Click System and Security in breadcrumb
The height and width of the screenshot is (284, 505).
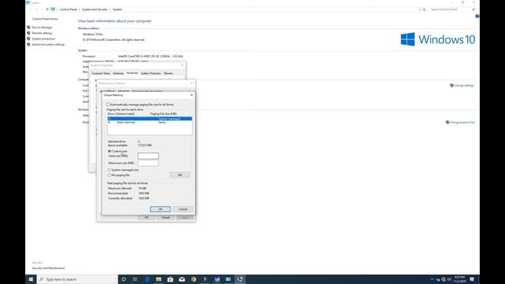(95, 9)
